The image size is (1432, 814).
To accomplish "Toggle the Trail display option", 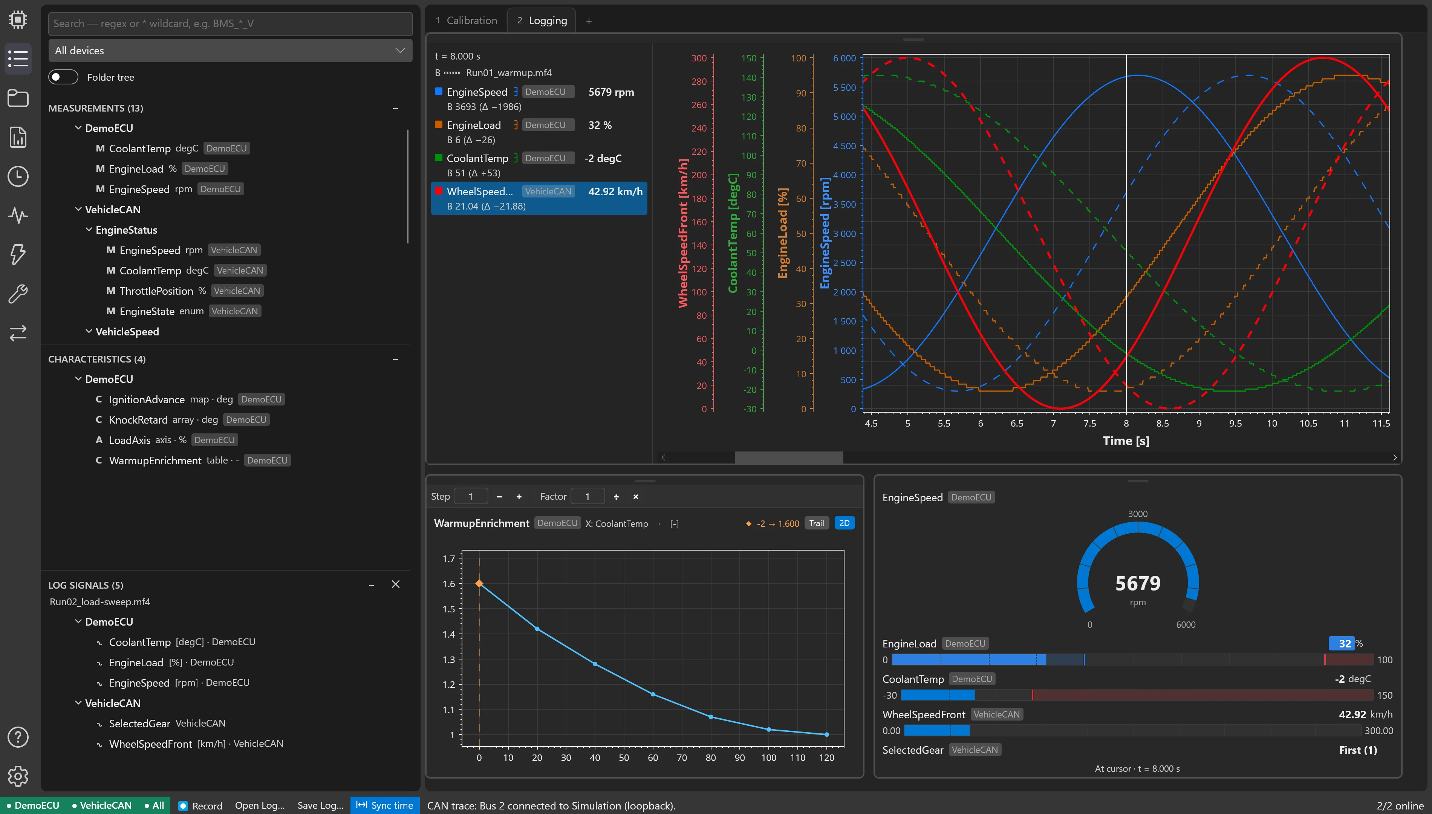I will click(816, 523).
